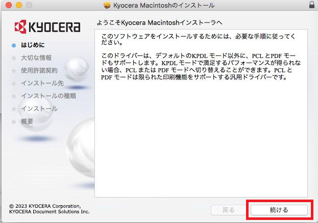The width and height of the screenshot is (318, 223).
Task: Click the KYOCERA copyright notice text
Action: (x=49, y=208)
